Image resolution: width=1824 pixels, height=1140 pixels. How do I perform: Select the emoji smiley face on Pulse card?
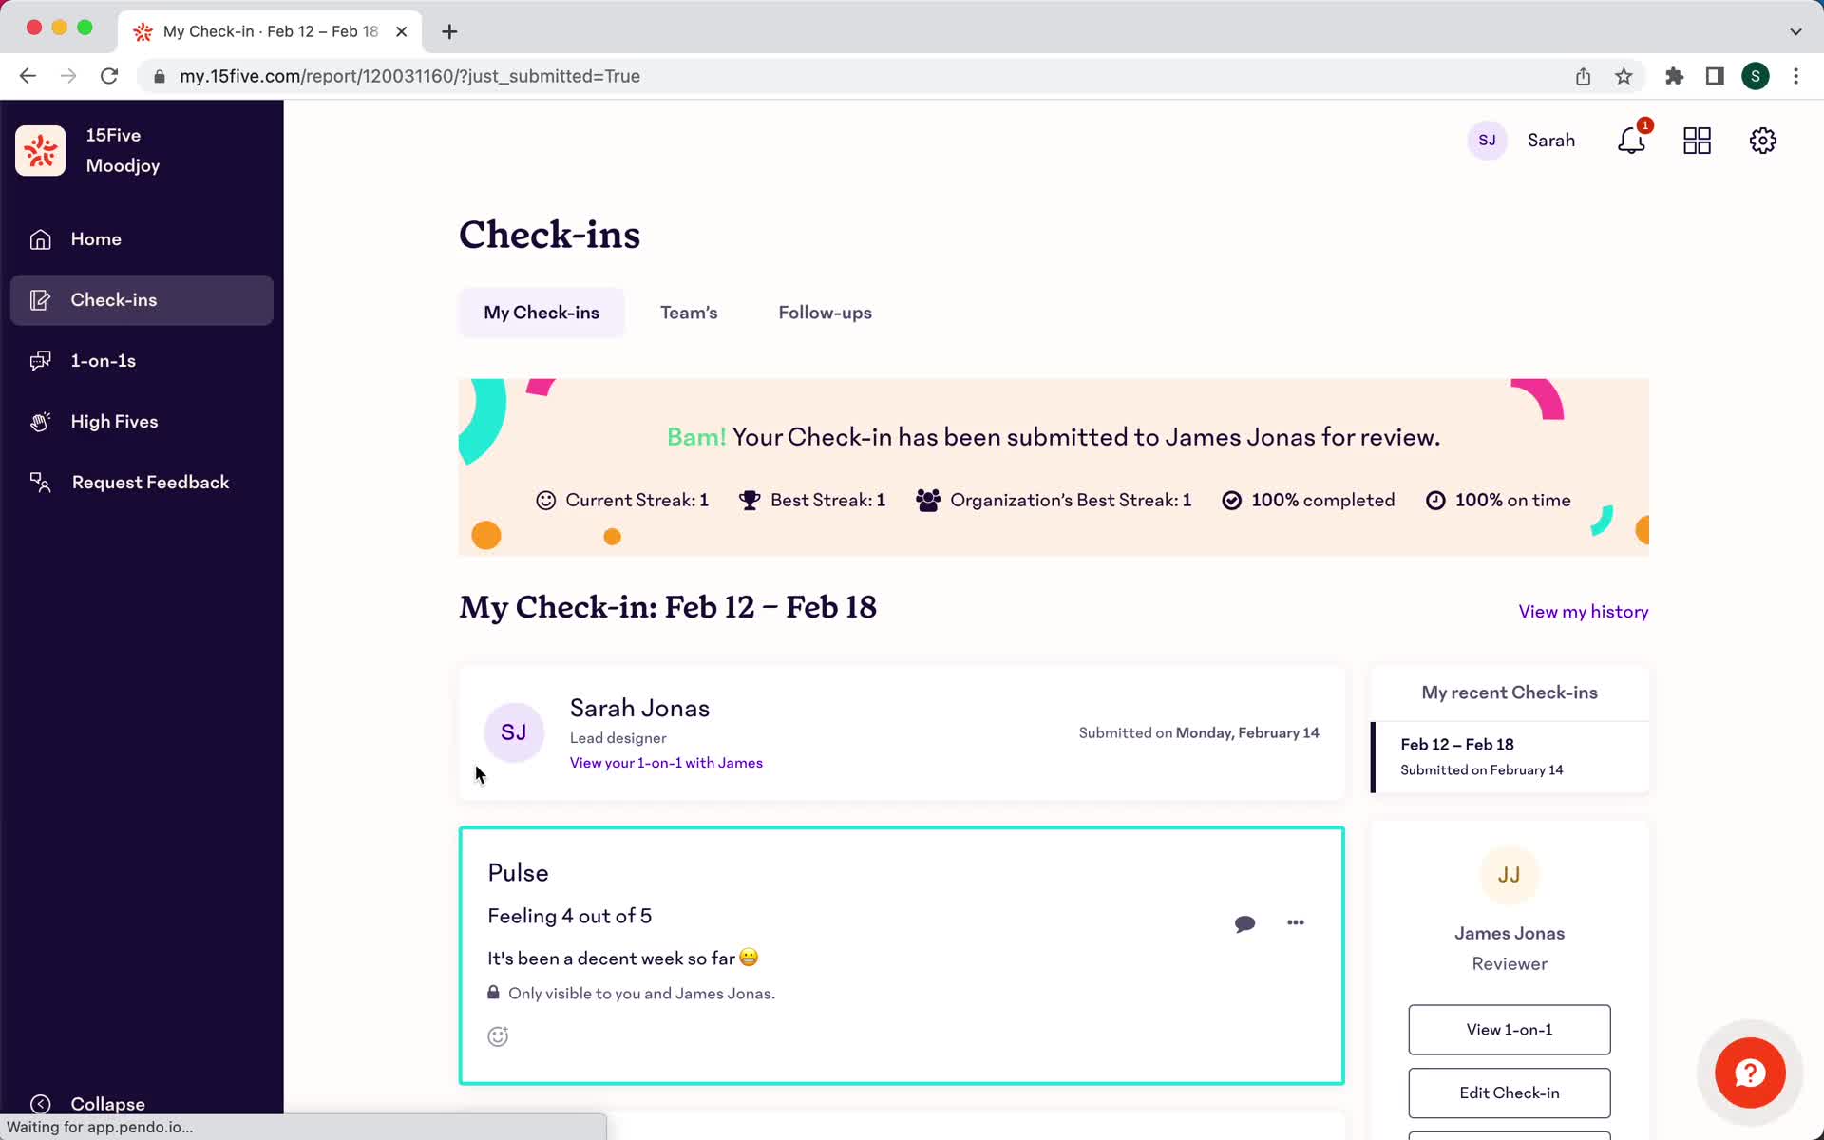498,1036
